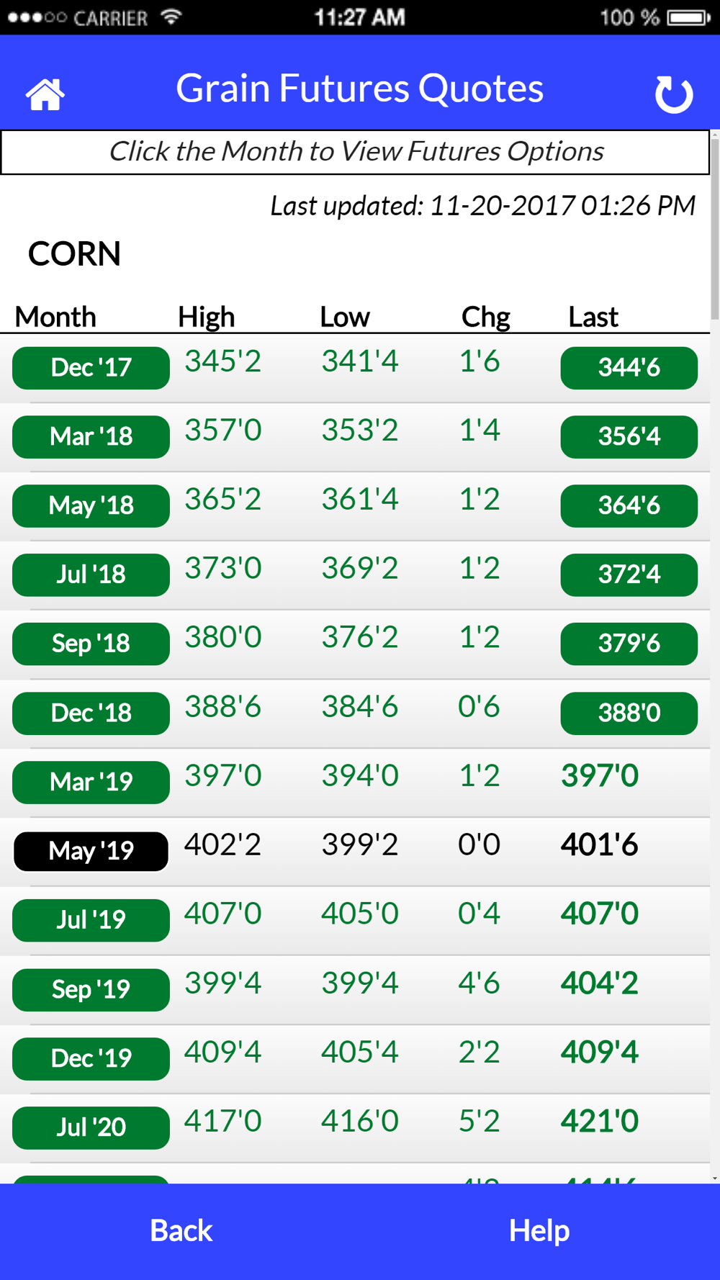
Task: Click the 404'2 last price value
Action: (600, 983)
